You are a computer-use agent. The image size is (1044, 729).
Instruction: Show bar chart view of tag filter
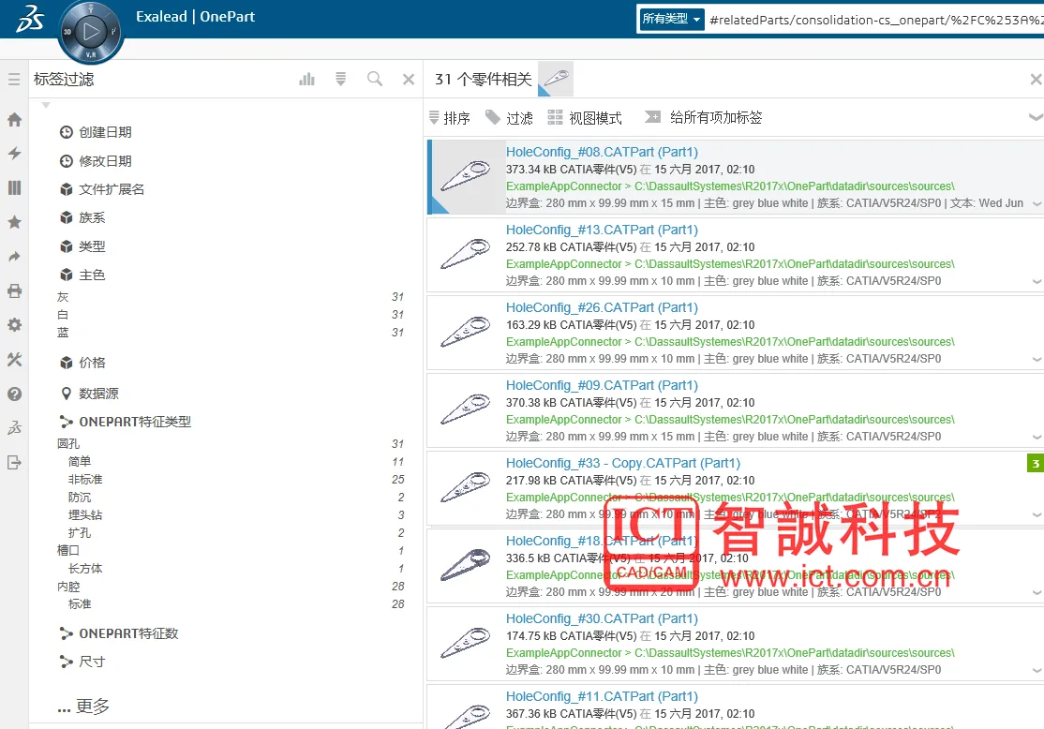[307, 80]
